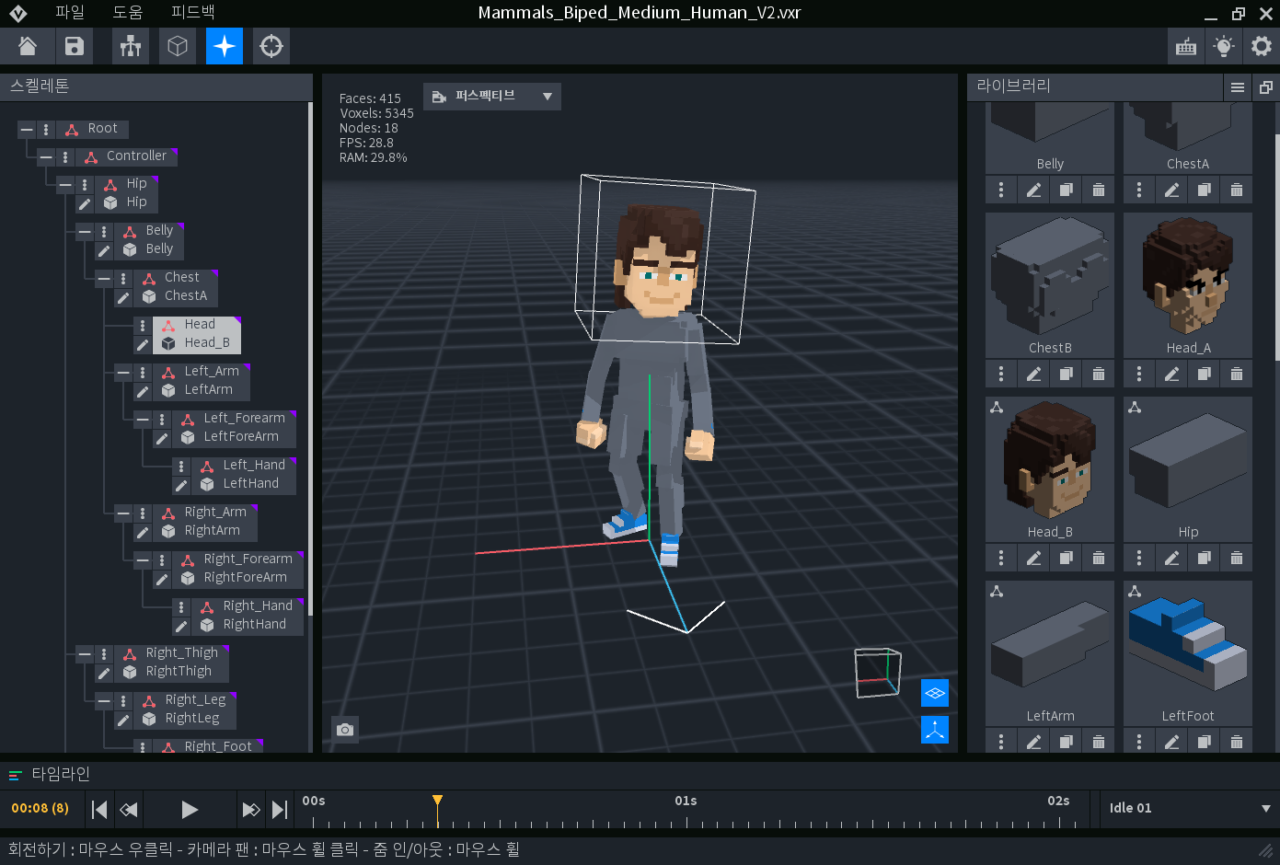Delete the ChestB library item

click(x=1099, y=374)
